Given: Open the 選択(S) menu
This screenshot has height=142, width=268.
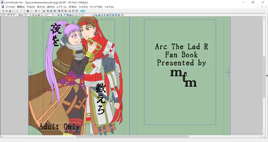Looking at the screenshot, I should (x=51, y=7).
